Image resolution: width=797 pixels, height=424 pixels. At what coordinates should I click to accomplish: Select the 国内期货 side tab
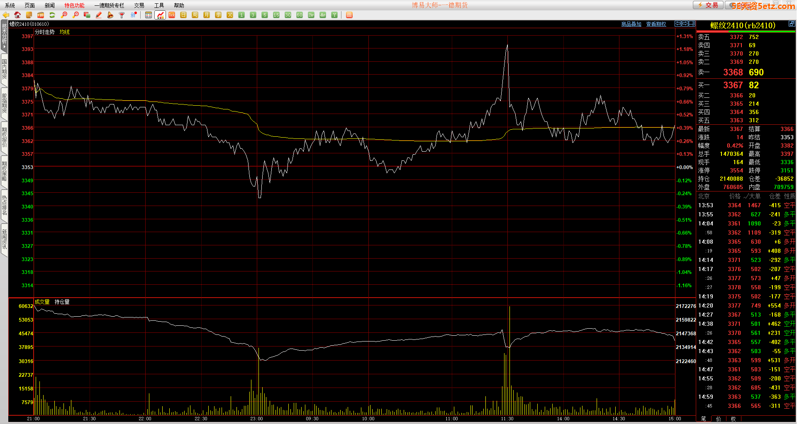pyautogui.click(x=4, y=70)
